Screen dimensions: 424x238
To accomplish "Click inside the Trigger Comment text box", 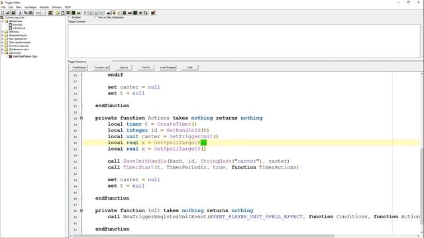I will coord(244,41).
